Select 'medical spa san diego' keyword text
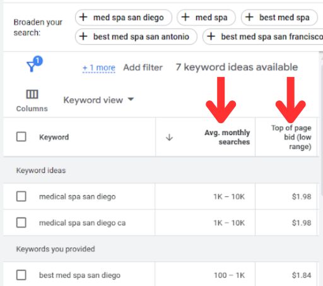323x286 pixels. (x=78, y=197)
